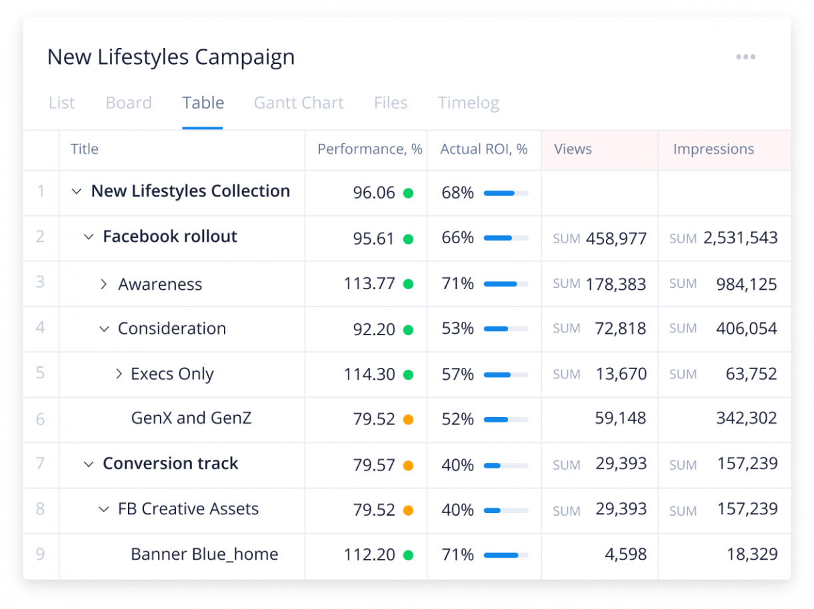Expand the Awareness row

pyautogui.click(x=103, y=285)
